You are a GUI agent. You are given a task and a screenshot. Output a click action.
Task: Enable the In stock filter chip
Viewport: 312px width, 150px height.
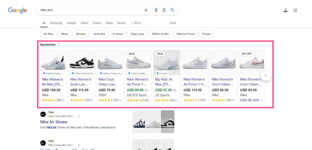pyautogui.click(x=118, y=34)
